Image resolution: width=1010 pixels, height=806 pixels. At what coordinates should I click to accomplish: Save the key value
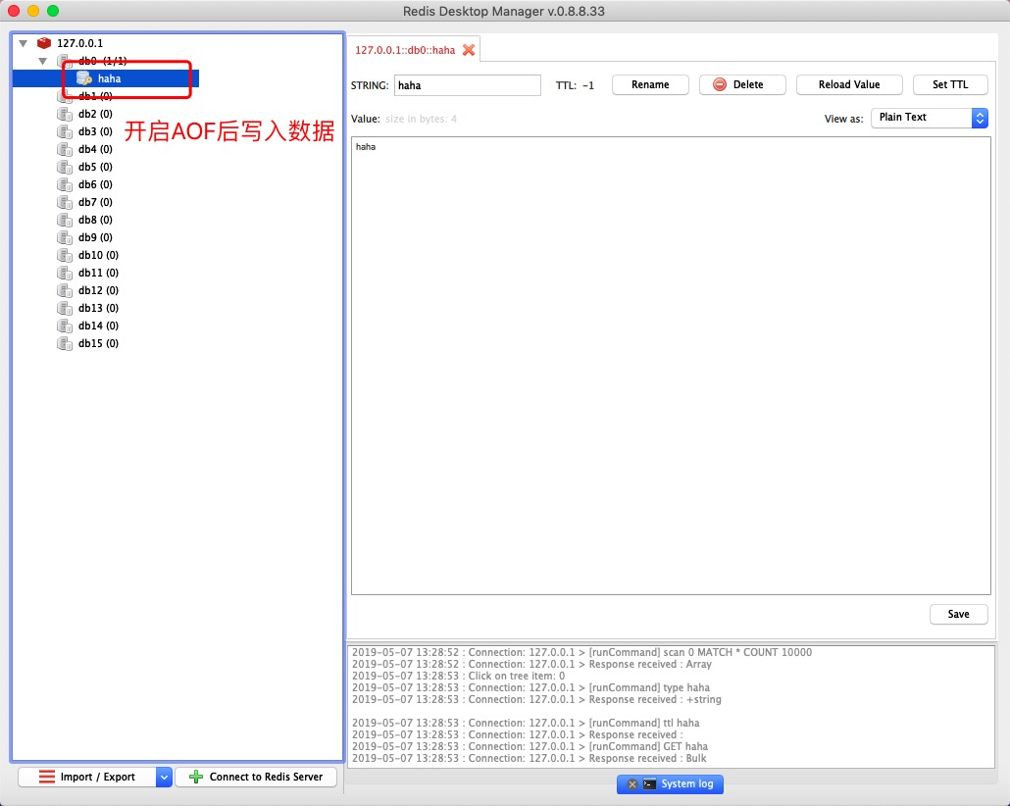(x=958, y=614)
